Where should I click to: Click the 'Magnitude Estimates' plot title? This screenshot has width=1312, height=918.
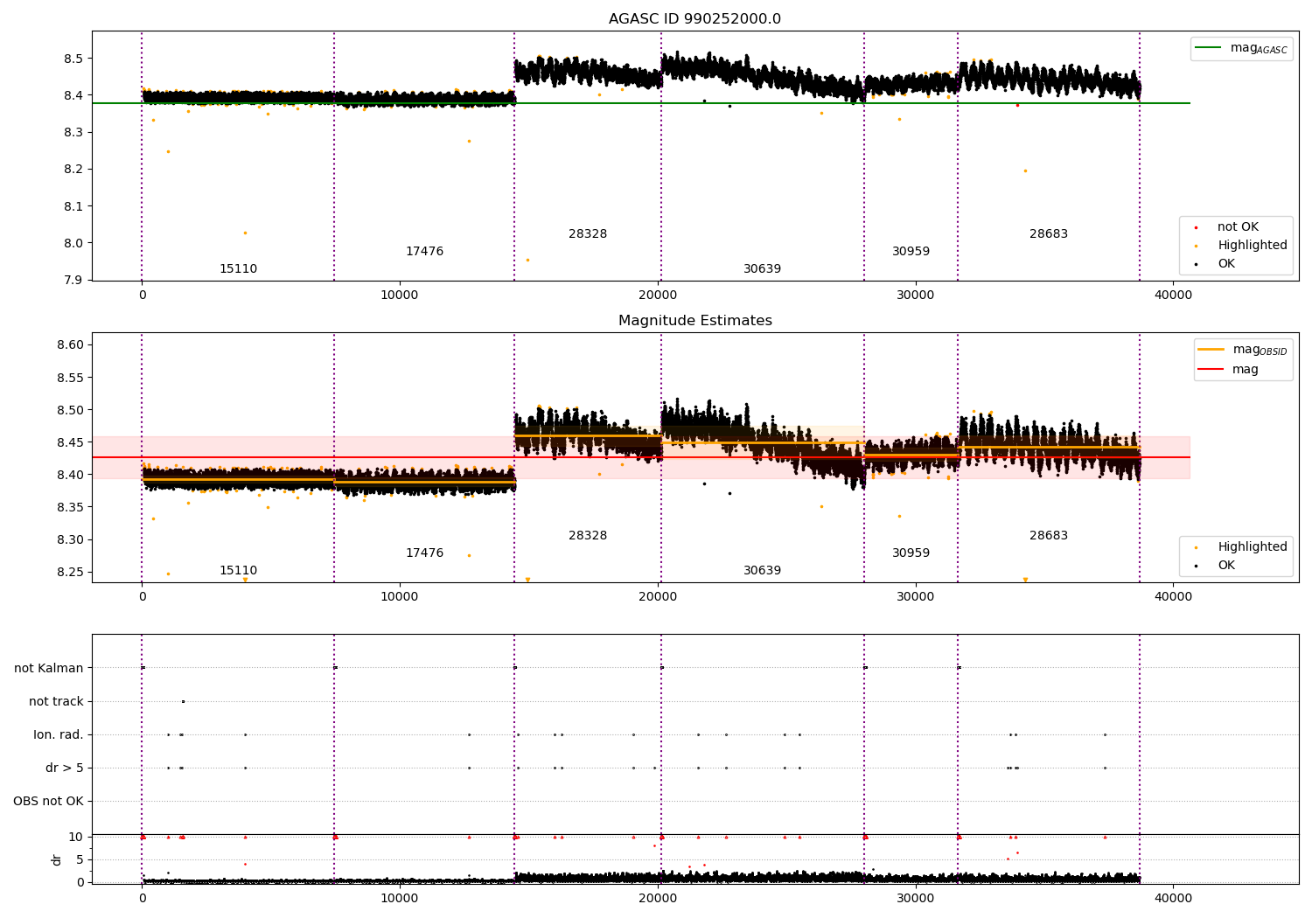pos(695,321)
